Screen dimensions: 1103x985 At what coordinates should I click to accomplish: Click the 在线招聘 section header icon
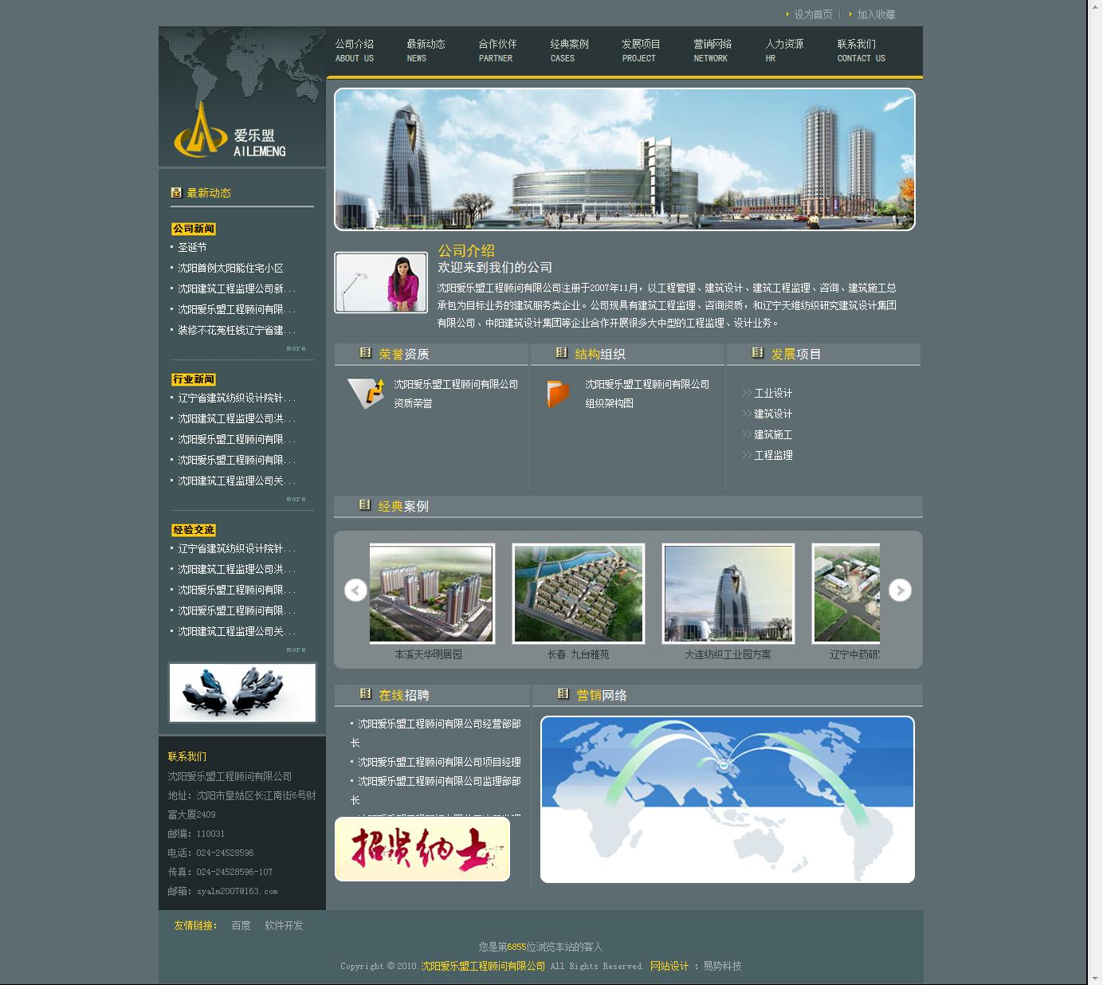pos(366,693)
